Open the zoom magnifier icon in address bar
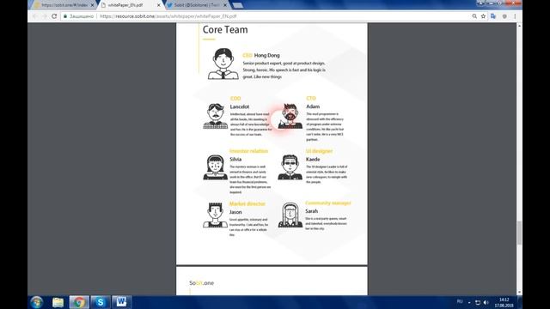Viewport: 550px width, 309px height. coord(474,16)
